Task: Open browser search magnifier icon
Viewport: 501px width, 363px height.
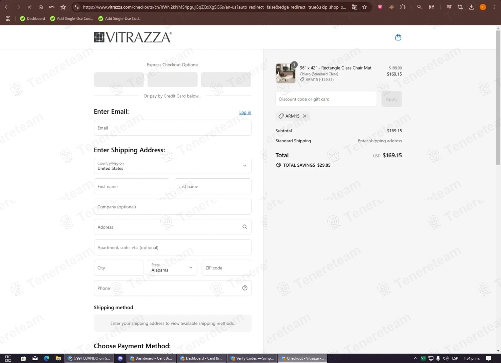Action: [x=420, y=7]
